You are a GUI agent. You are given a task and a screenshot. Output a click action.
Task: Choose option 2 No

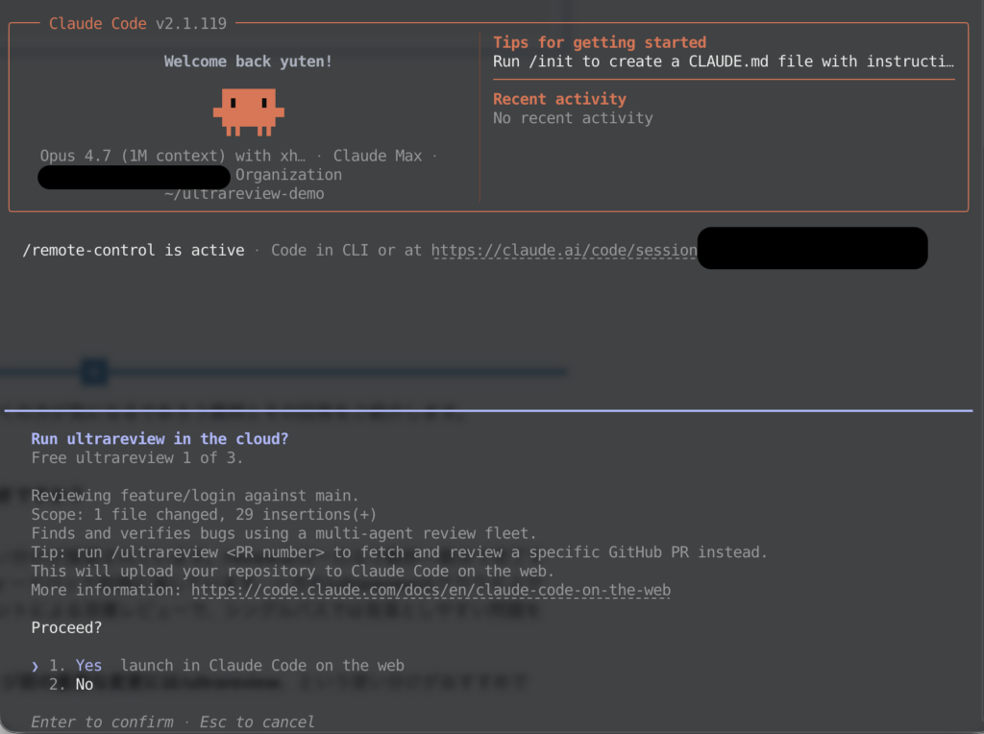click(84, 685)
